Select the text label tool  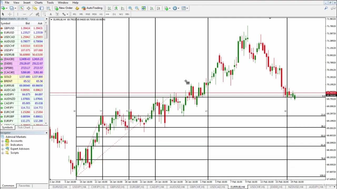tap(57, 14)
